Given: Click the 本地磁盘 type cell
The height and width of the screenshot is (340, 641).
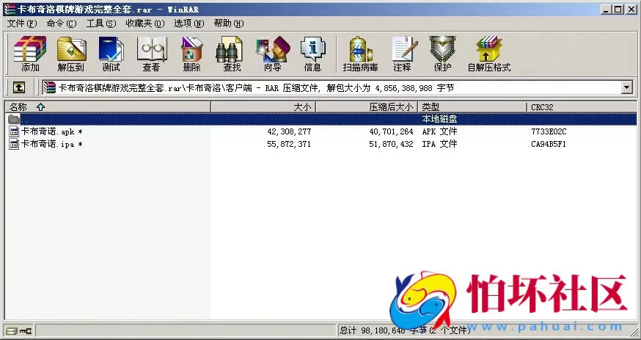Looking at the screenshot, I should coord(439,119).
